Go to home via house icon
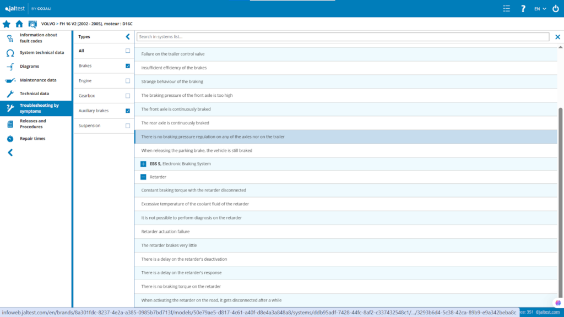 [19, 24]
